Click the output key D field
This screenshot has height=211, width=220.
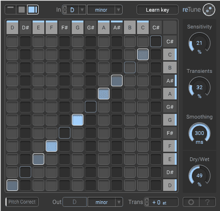click(75, 202)
